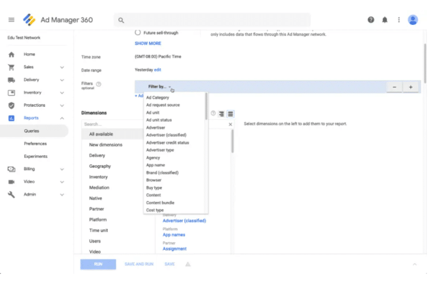
Task: Click the RUN button
Action: (98, 264)
